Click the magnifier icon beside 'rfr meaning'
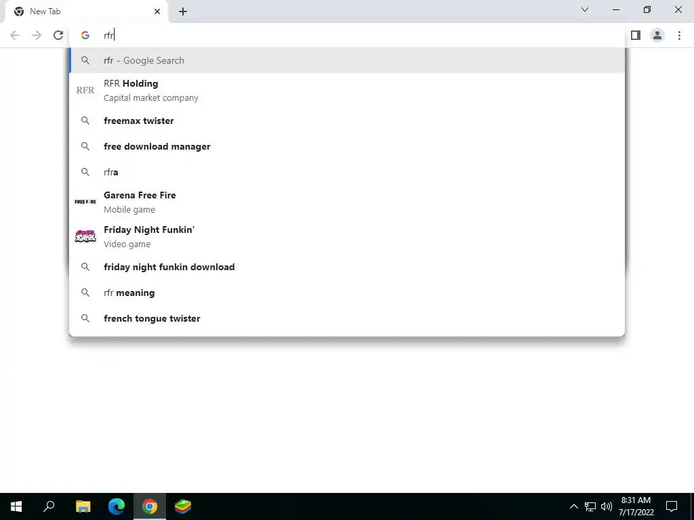Image resolution: width=694 pixels, height=520 pixels. pyautogui.click(x=85, y=292)
